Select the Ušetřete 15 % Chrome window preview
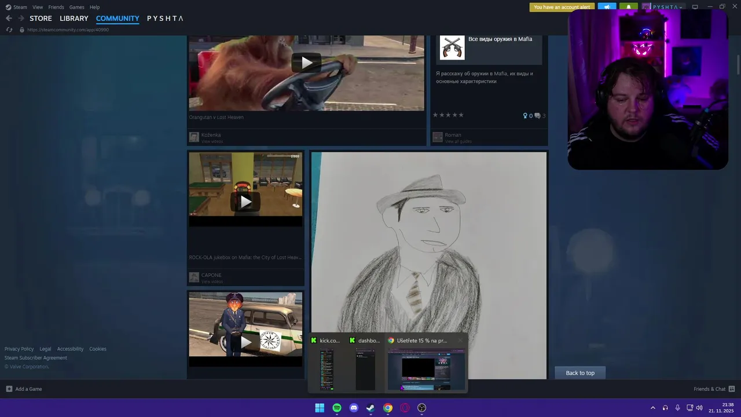 (426, 364)
